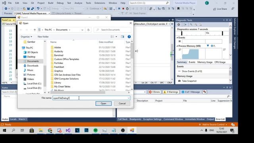Screen dimensions: 254x143
Task: Click the Undo arrow icon in toolbar
Action: coord(38,9)
